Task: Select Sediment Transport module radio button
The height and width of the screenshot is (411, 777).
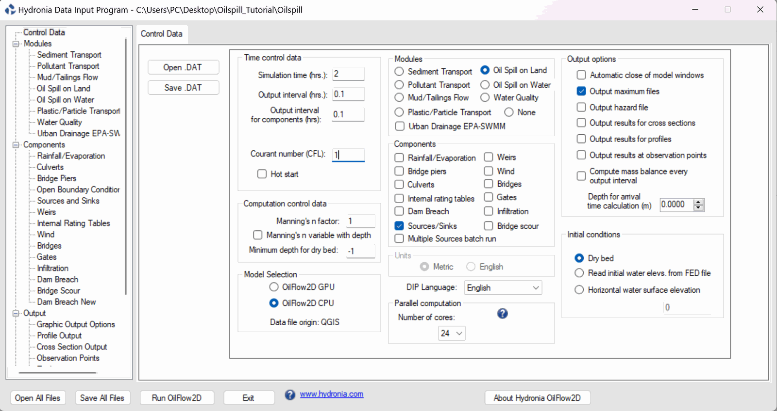Action: (399, 72)
